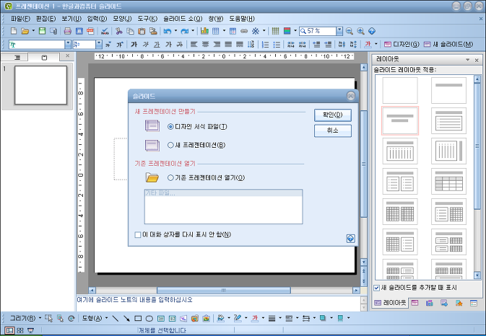Expand the Open icon dropdown arrow
486x336 pixels.
coord(33,31)
